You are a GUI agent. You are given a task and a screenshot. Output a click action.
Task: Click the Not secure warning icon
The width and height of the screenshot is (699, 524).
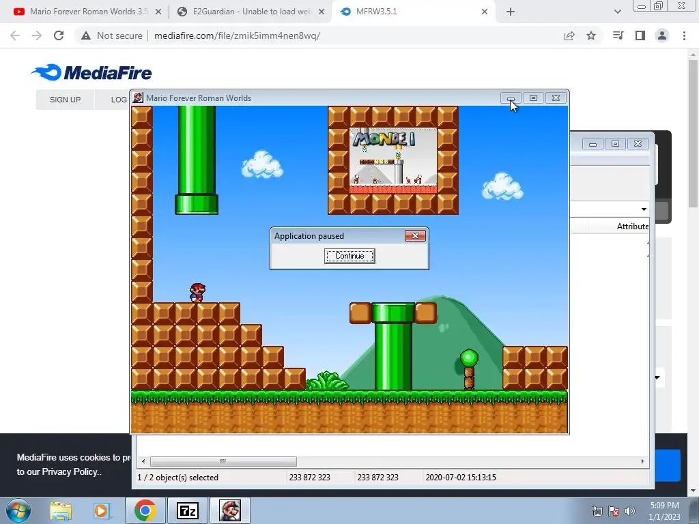(x=85, y=35)
